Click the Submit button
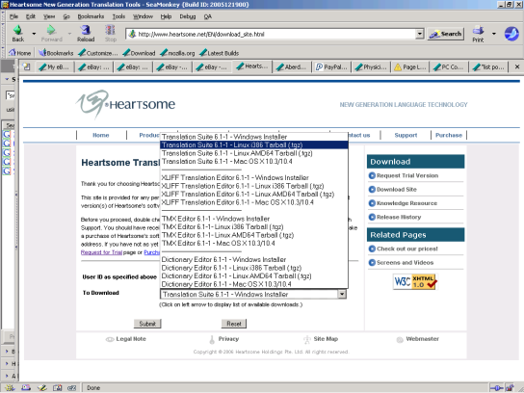The width and height of the screenshot is (524, 393). pyautogui.click(x=147, y=324)
